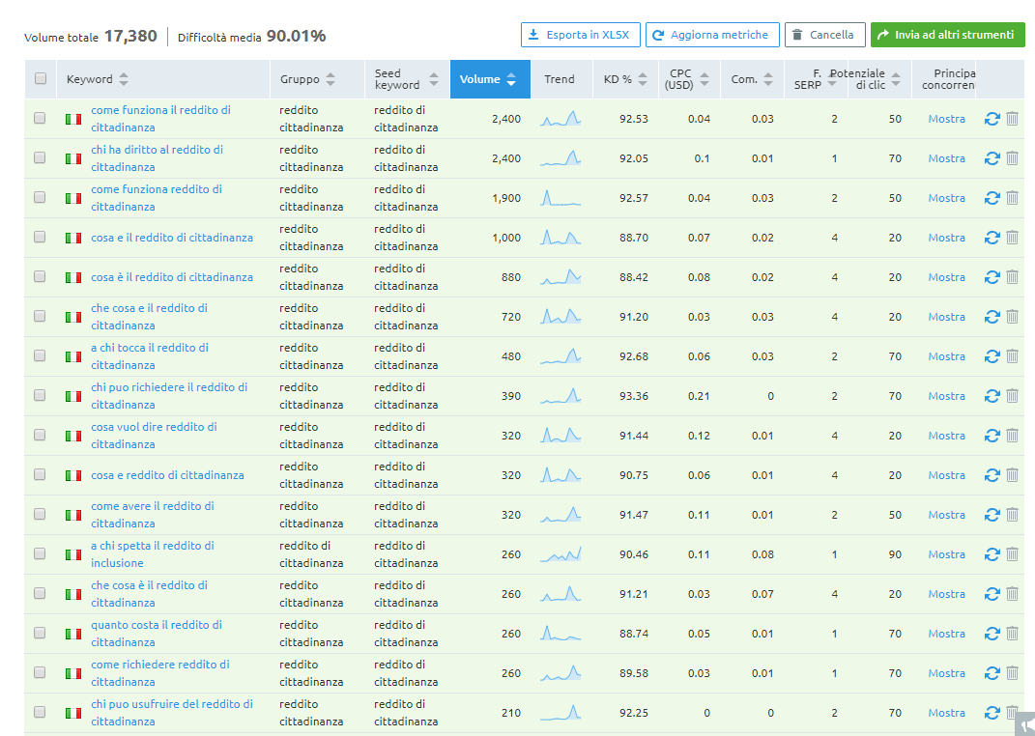Refresh metrics for 'come funziona reddito di cittadinanza' row

(992, 198)
